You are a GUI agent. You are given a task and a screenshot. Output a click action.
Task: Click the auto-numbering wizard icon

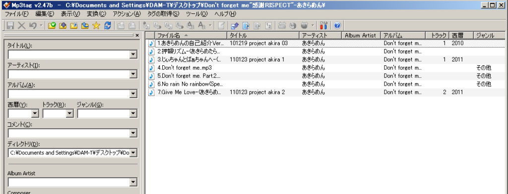pyautogui.click(x=268, y=25)
